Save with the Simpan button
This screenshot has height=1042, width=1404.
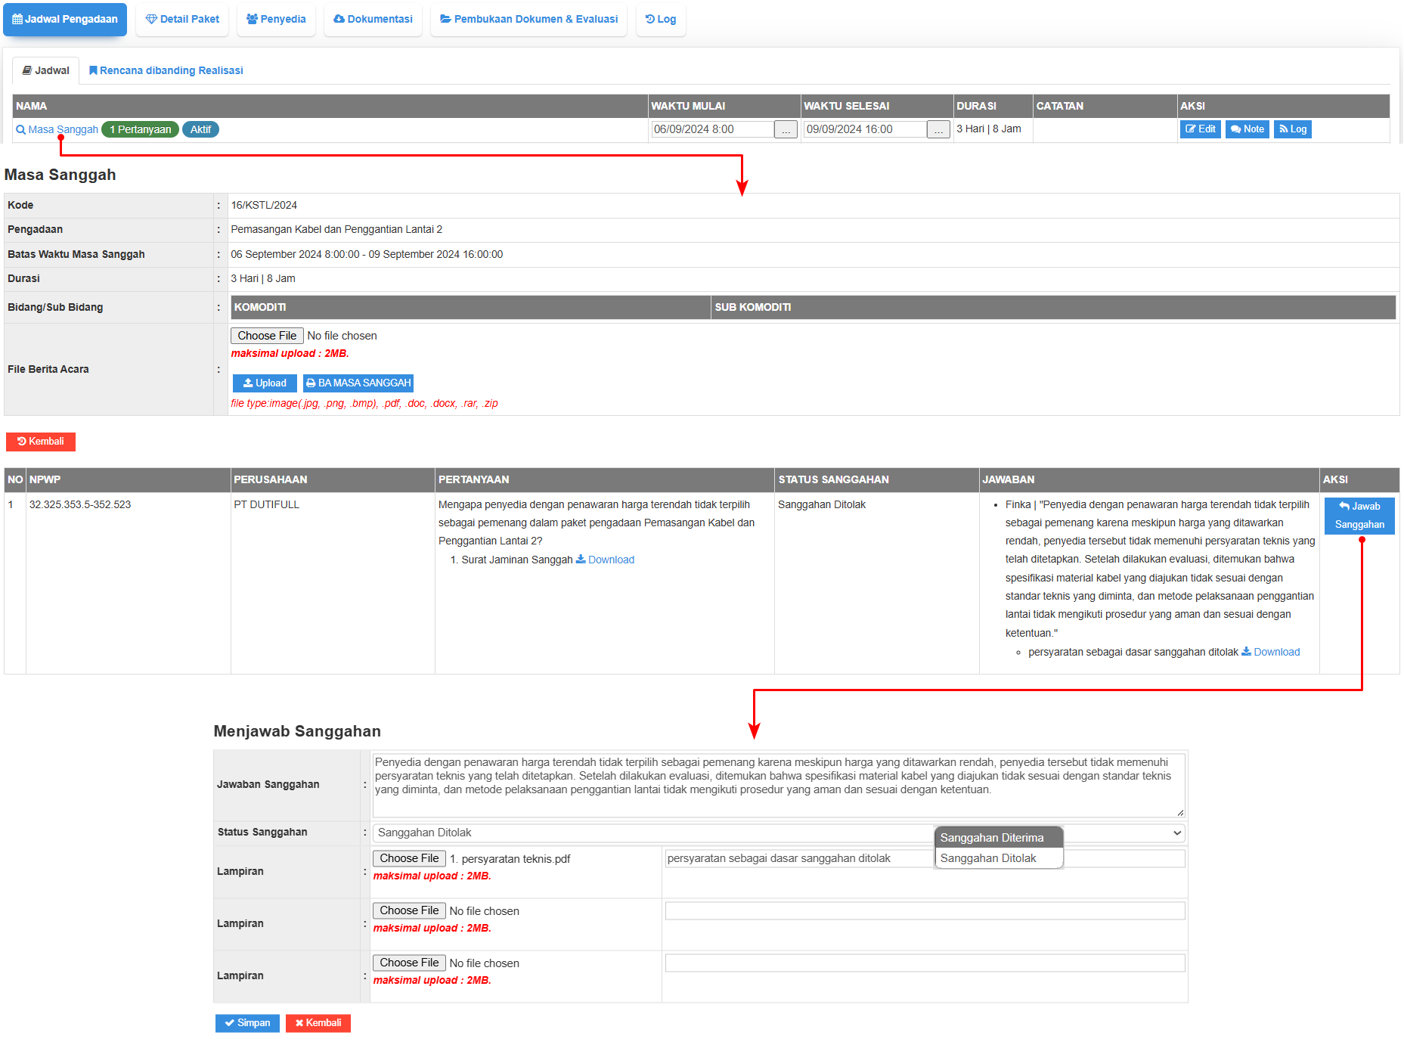pyautogui.click(x=247, y=1023)
